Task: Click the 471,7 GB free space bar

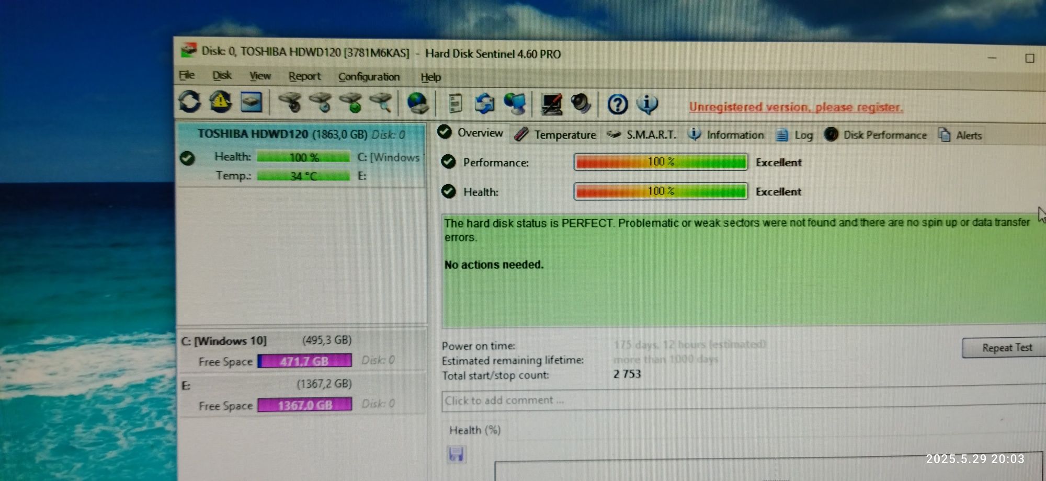Action: tap(304, 361)
